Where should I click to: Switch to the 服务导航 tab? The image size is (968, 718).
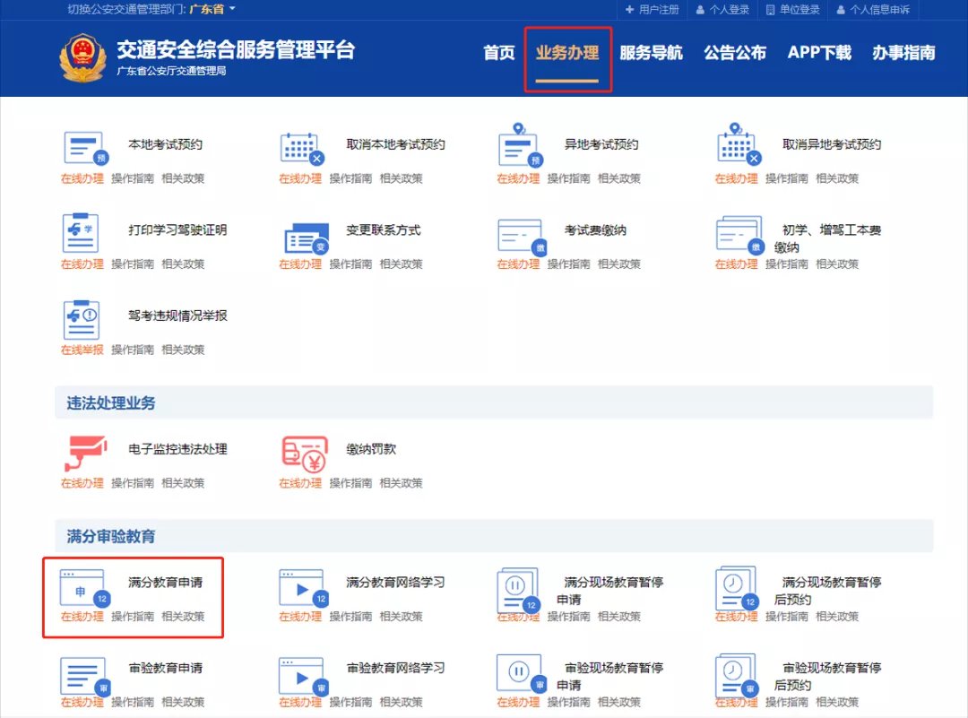tap(651, 53)
